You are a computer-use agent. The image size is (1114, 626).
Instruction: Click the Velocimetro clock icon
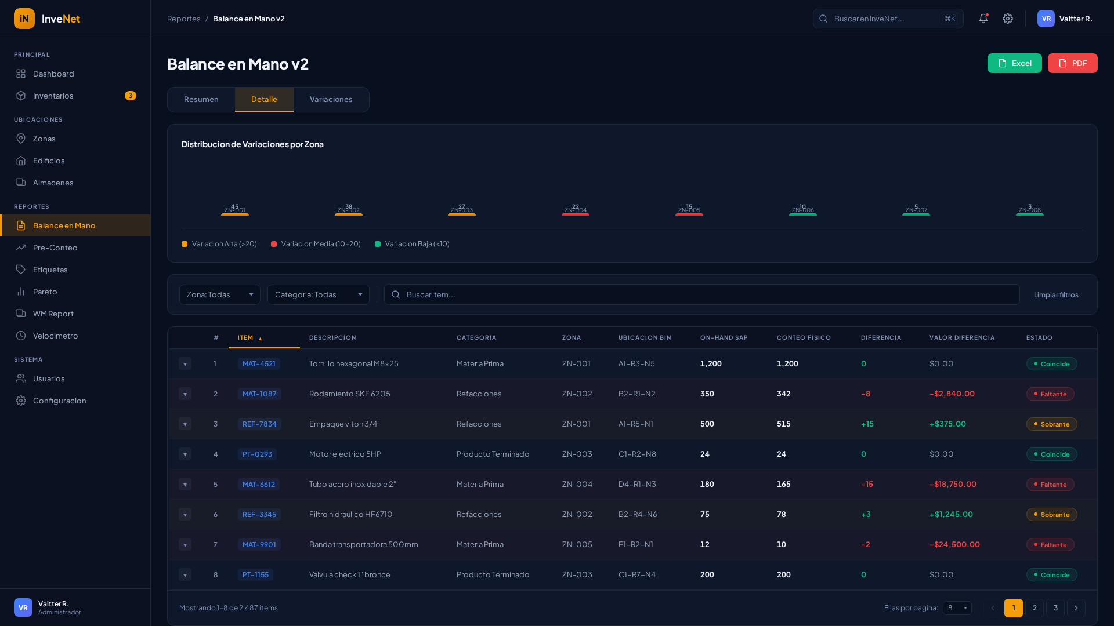pos(21,336)
